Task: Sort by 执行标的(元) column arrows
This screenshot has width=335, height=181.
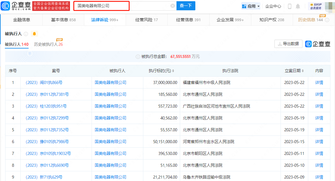Action: click(x=173, y=71)
